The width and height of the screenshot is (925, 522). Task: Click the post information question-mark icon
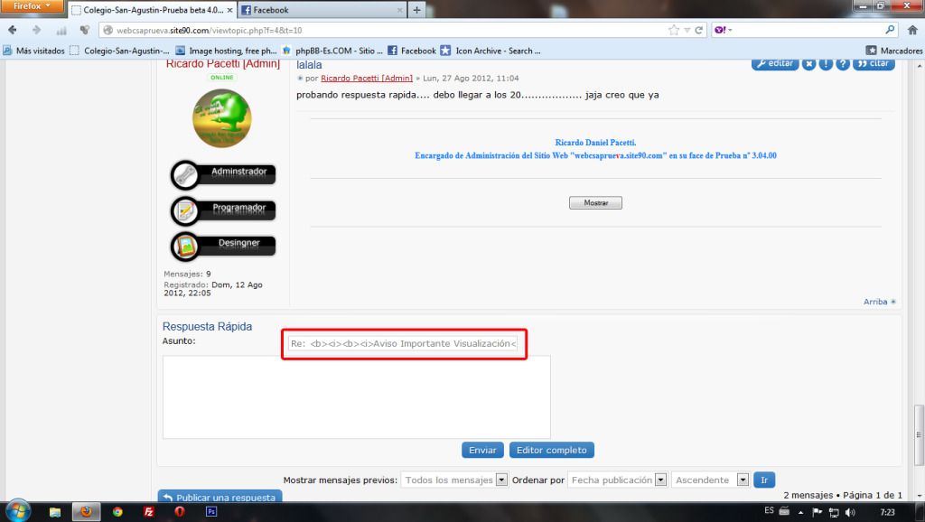pos(843,64)
